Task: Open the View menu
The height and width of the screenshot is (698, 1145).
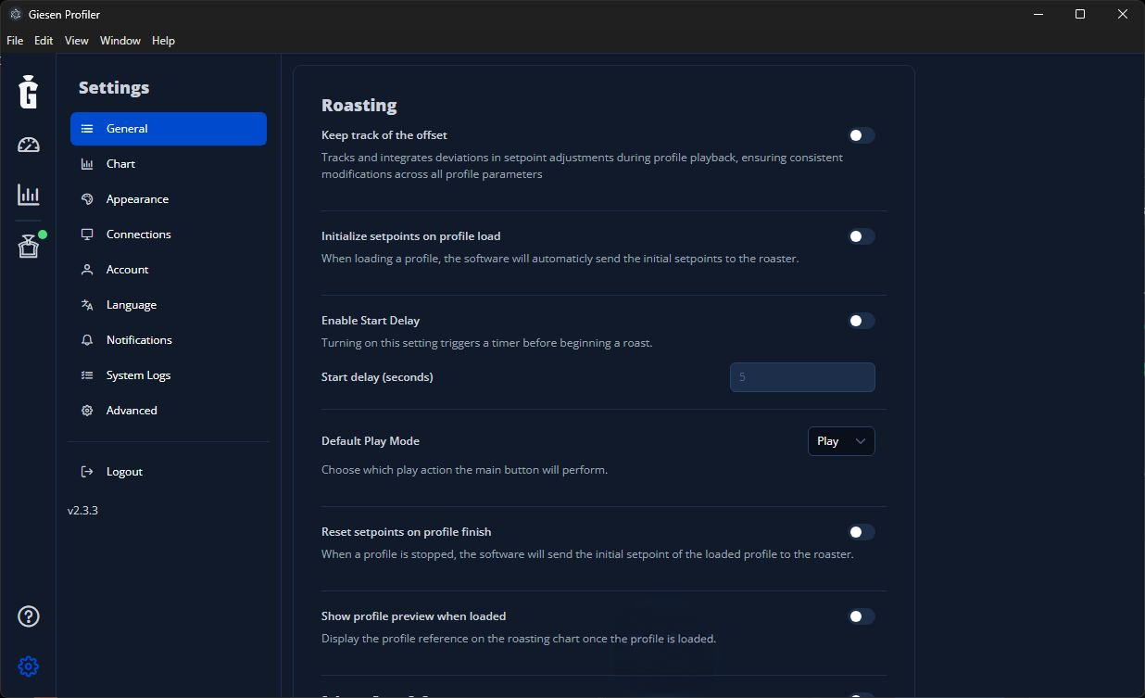Action: pos(77,41)
